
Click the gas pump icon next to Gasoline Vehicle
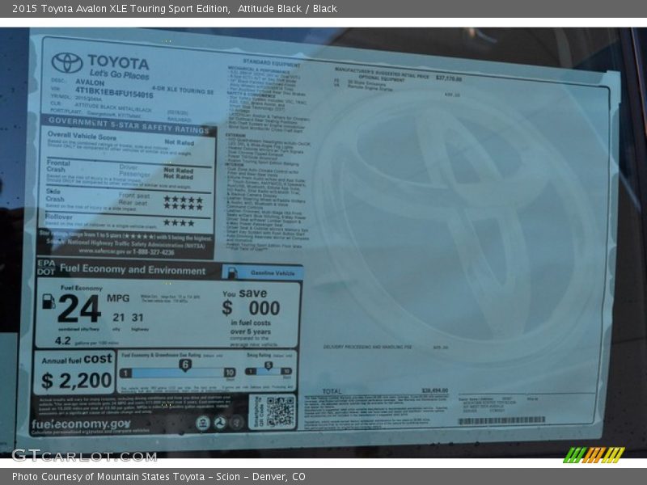point(233,272)
